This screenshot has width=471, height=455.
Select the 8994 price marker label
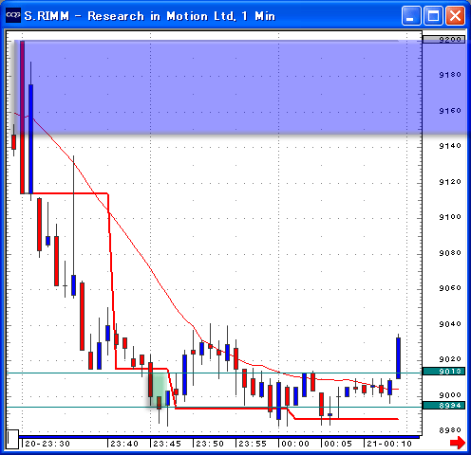click(x=443, y=406)
